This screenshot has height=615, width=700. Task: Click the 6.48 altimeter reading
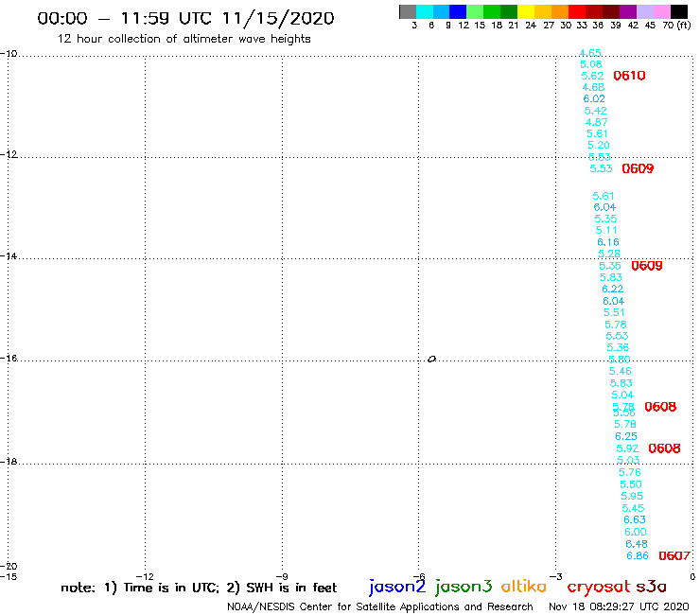[x=637, y=544]
